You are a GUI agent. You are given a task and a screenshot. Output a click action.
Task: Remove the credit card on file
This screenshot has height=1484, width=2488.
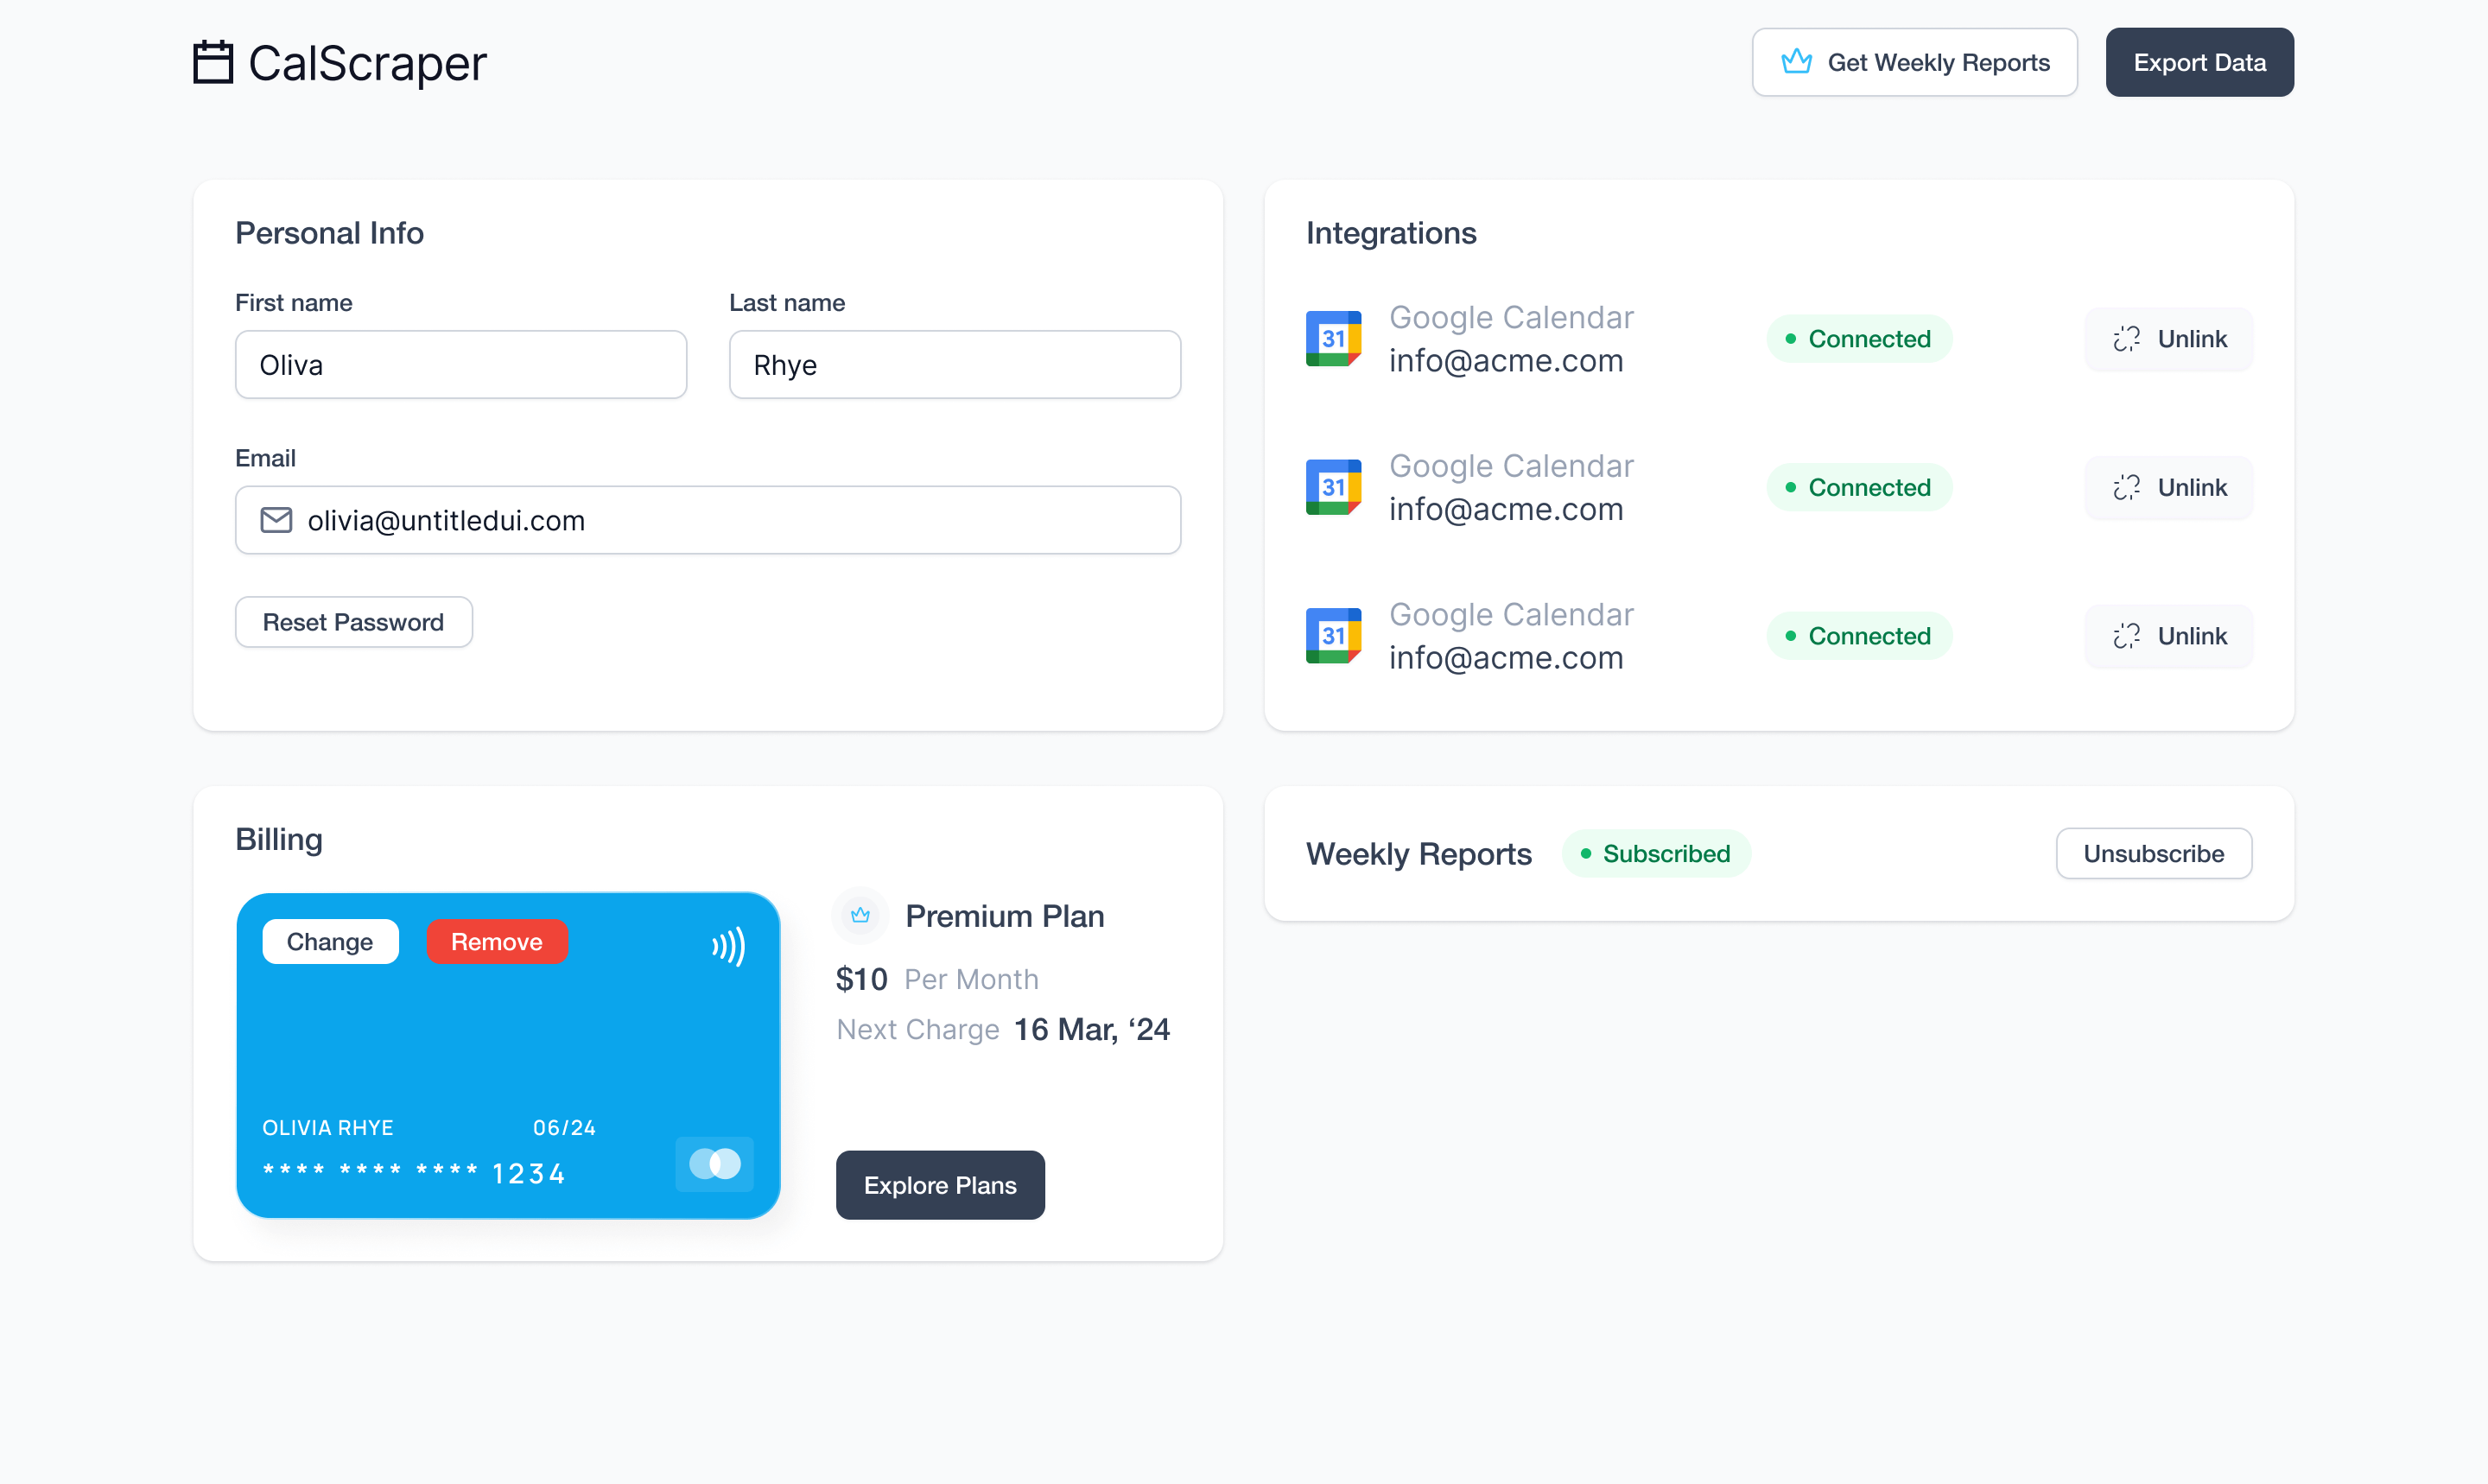click(x=496, y=942)
